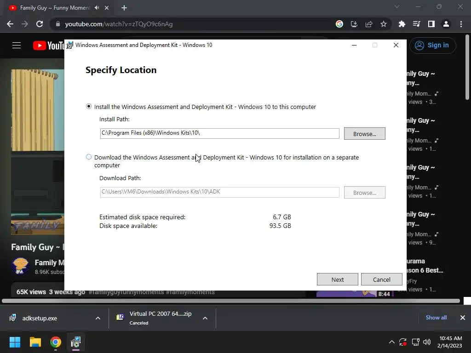Cancel the ADK setup wizard
The image size is (471, 353).
click(381, 279)
